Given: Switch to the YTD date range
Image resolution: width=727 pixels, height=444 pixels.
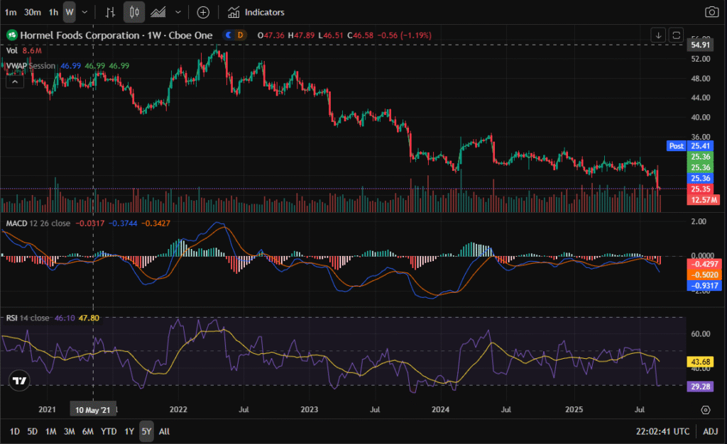Looking at the screenshot, I should [109, 431].
